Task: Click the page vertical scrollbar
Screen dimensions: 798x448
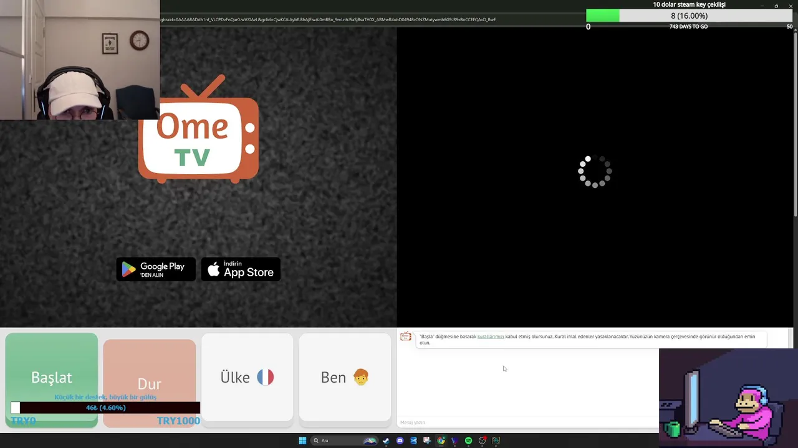Action: point(795,124)
